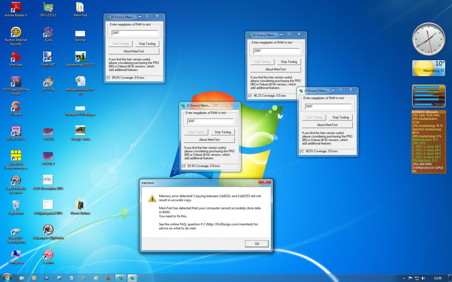Focus the RAM megabytes field in the 38.5% coverage window
This screenshot has height=282, width=452.
pos(328,106)
